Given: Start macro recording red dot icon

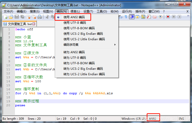Looking at the screenshot, I should (168, 17).
